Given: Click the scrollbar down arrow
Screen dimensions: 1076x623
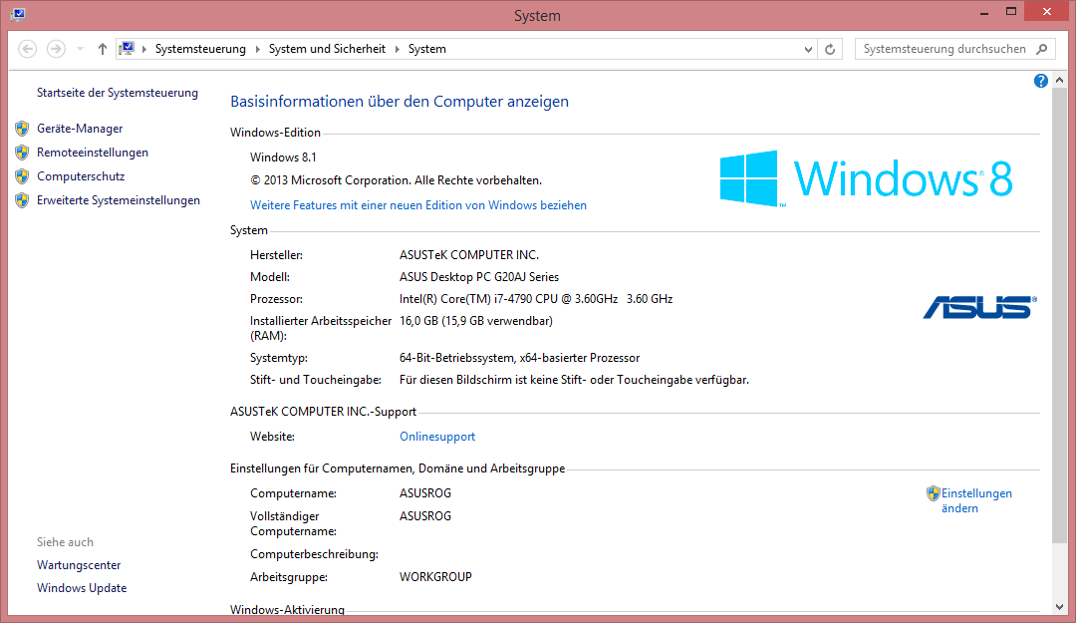Looking at the screenshot, I should (x=1059, y=607).
